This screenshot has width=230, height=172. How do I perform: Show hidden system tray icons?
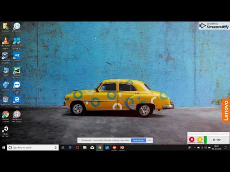(x=195, y=148)
